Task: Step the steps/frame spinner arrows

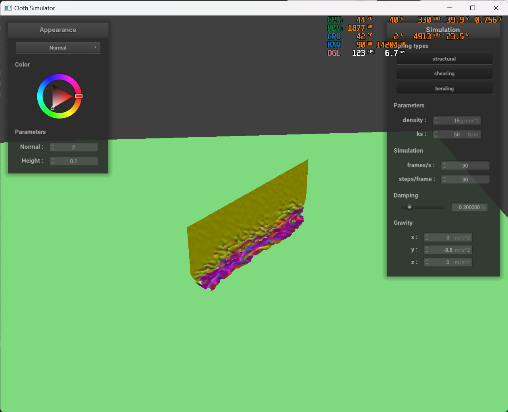Action: [444, 180]
